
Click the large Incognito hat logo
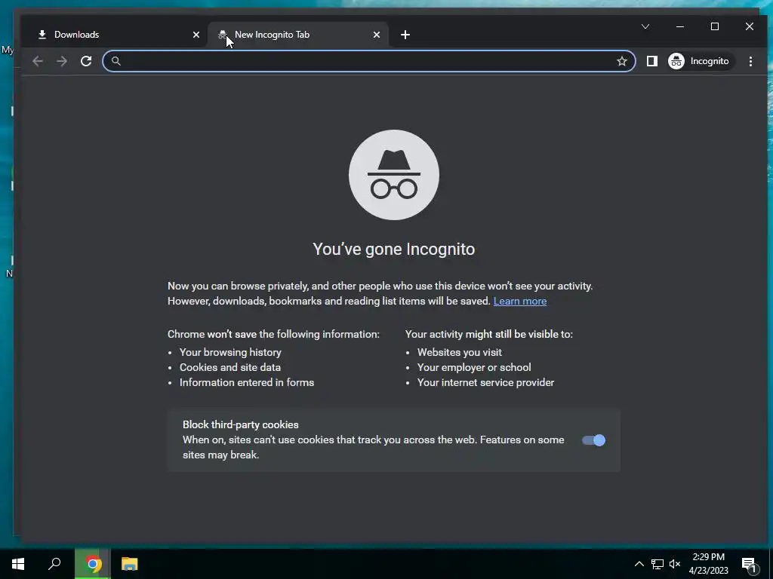click(394, 175)
